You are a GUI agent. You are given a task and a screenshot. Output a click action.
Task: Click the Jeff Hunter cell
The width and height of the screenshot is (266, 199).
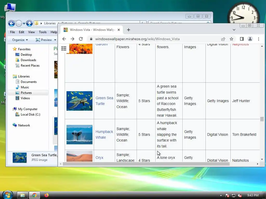click(241, 101)
